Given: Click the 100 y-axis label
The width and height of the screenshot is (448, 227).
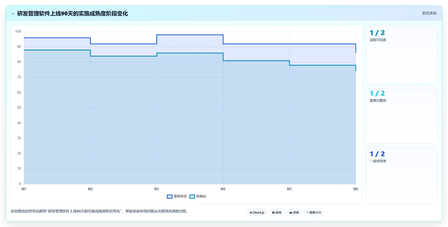Looking at the screenshot, I should tap(18, 32).
